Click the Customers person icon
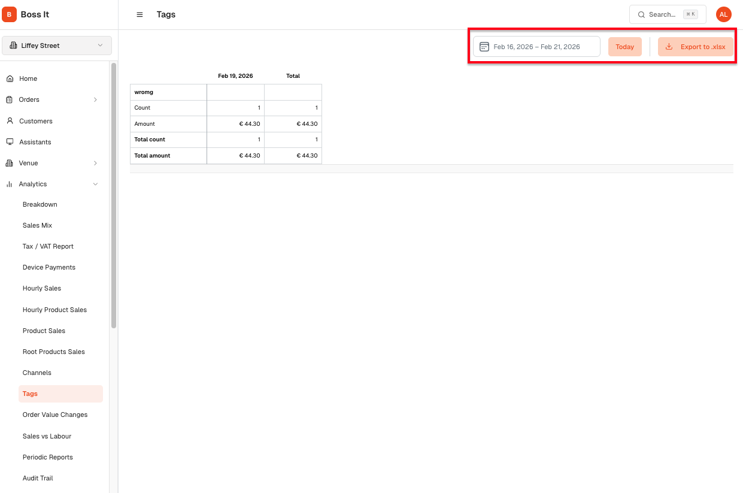 point(10,121)
